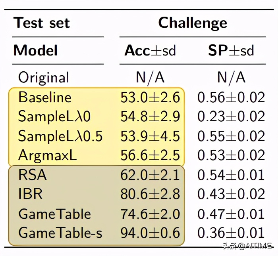This screenshot has height=256, width=278.
Task: Select the "GameTable-s" row label
Action: point(60,233)
